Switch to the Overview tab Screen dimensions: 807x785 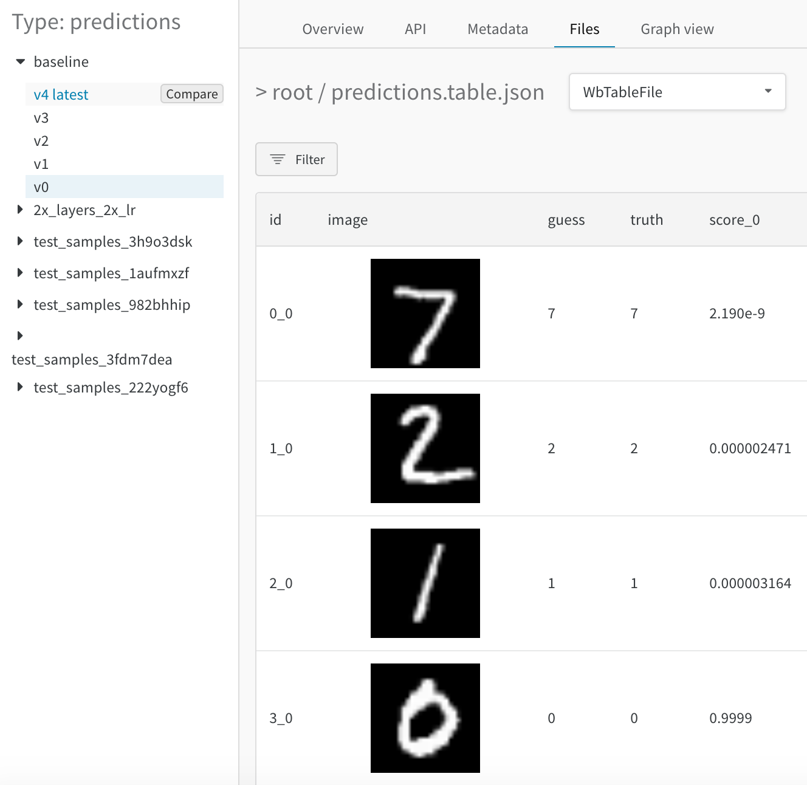(332, 29)
